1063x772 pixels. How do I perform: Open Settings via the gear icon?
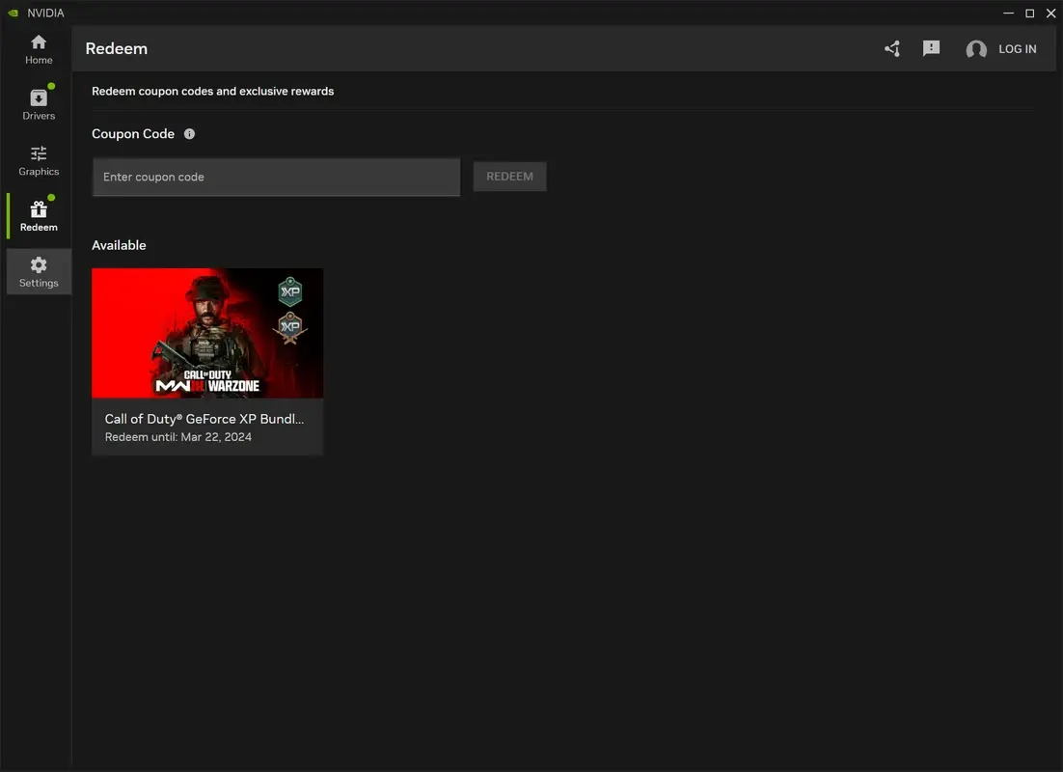tap(39, 264)
